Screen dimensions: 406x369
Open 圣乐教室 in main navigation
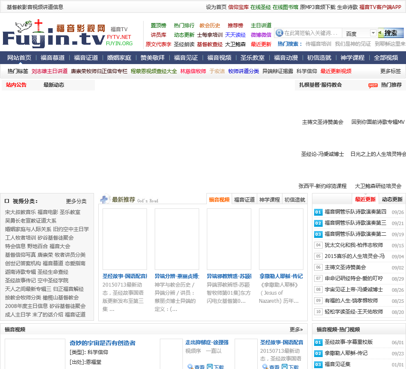(x=253, y=58)
